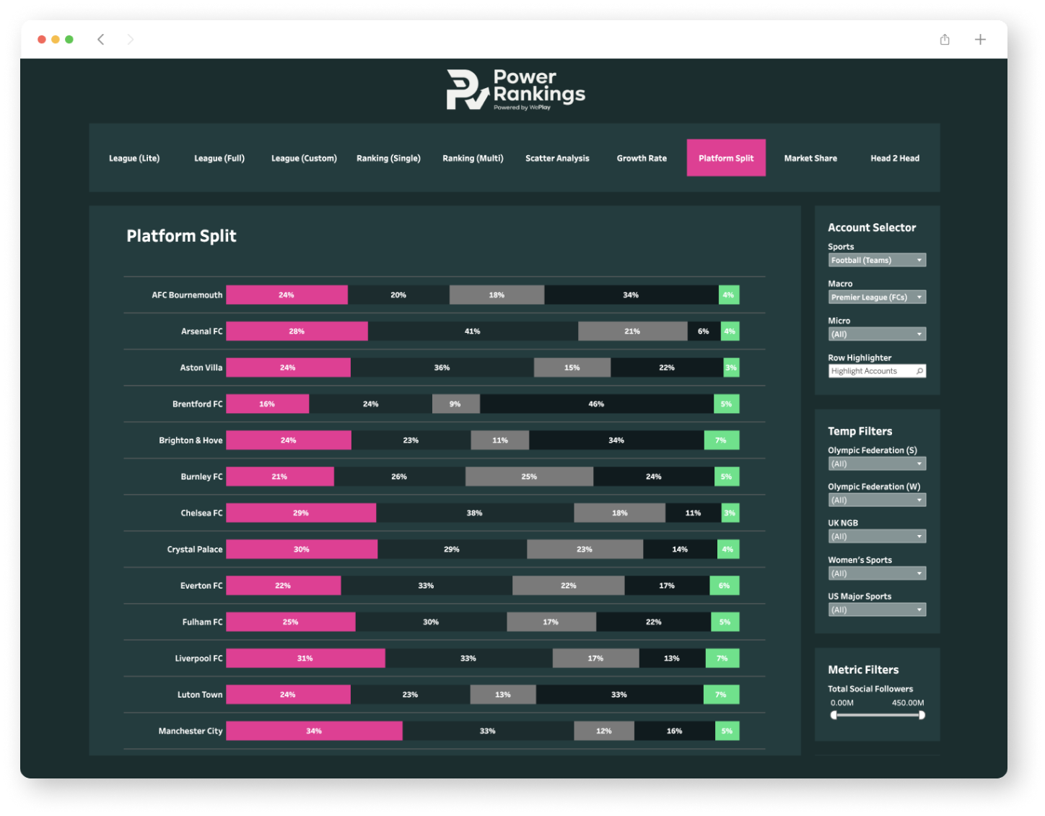1045x816 pixels.
Task: Open the Women's Sports dropdown
Action: tap(877, 573)
